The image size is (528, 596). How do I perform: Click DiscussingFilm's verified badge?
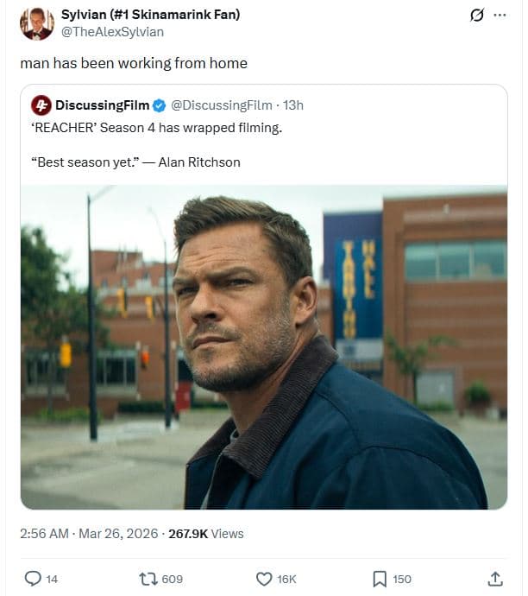(160, 105)
